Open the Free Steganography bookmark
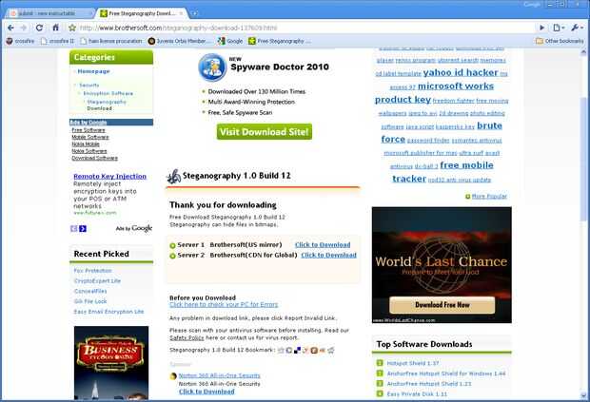 pyautogui.click(x=280, y=41)
